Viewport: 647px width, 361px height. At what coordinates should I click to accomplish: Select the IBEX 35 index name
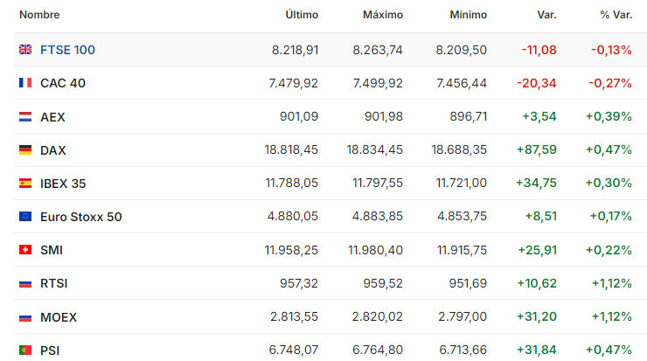tap(63, 184)
